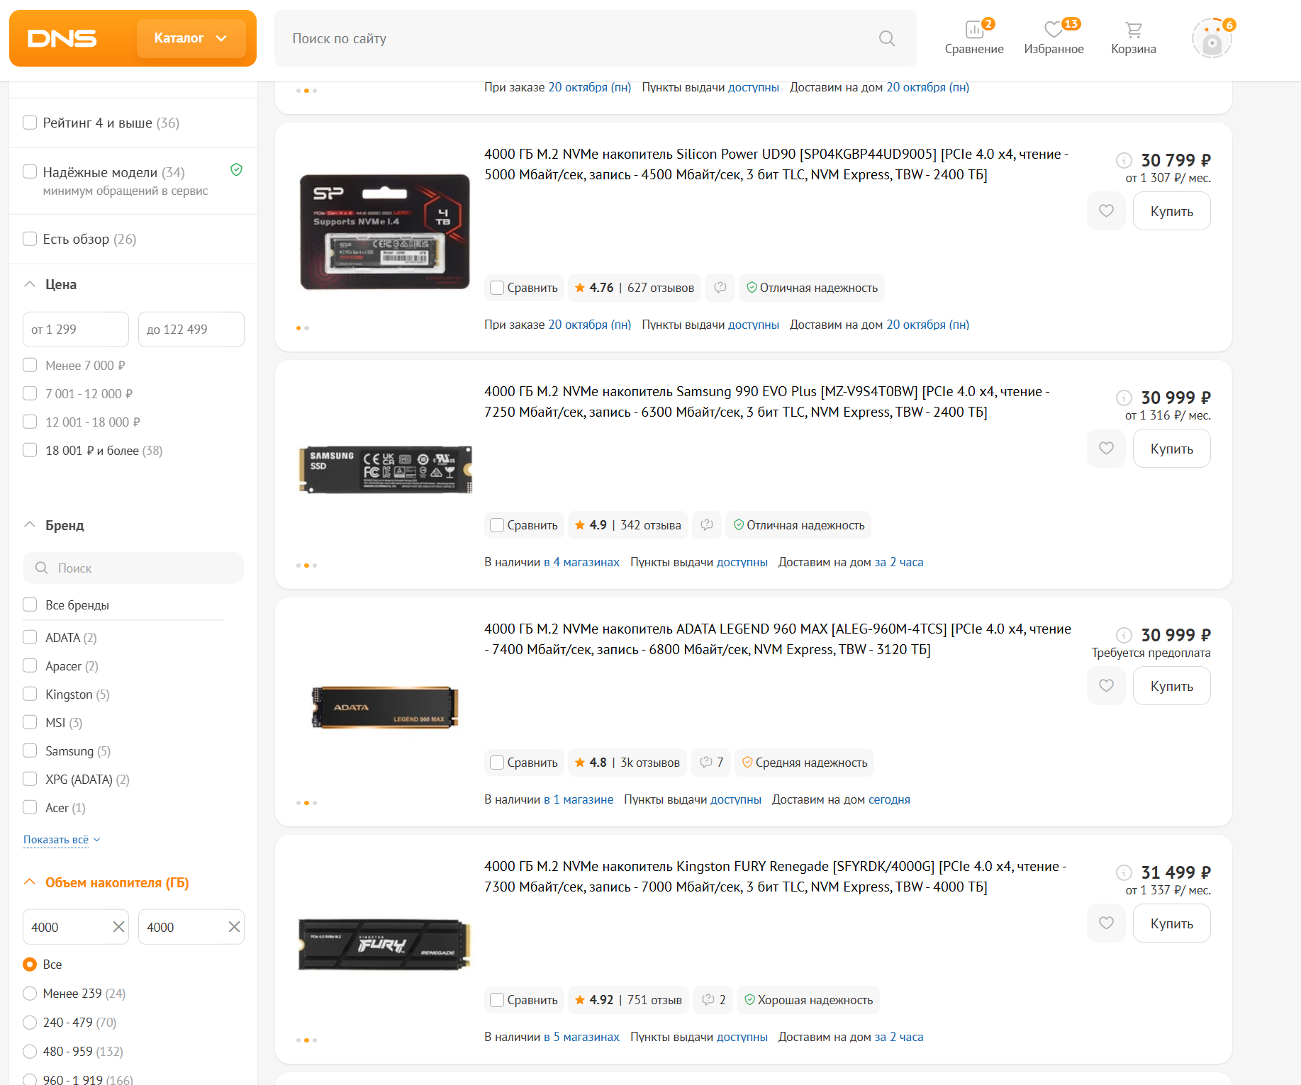Expand brand list with Показать всё

[62, 840]
